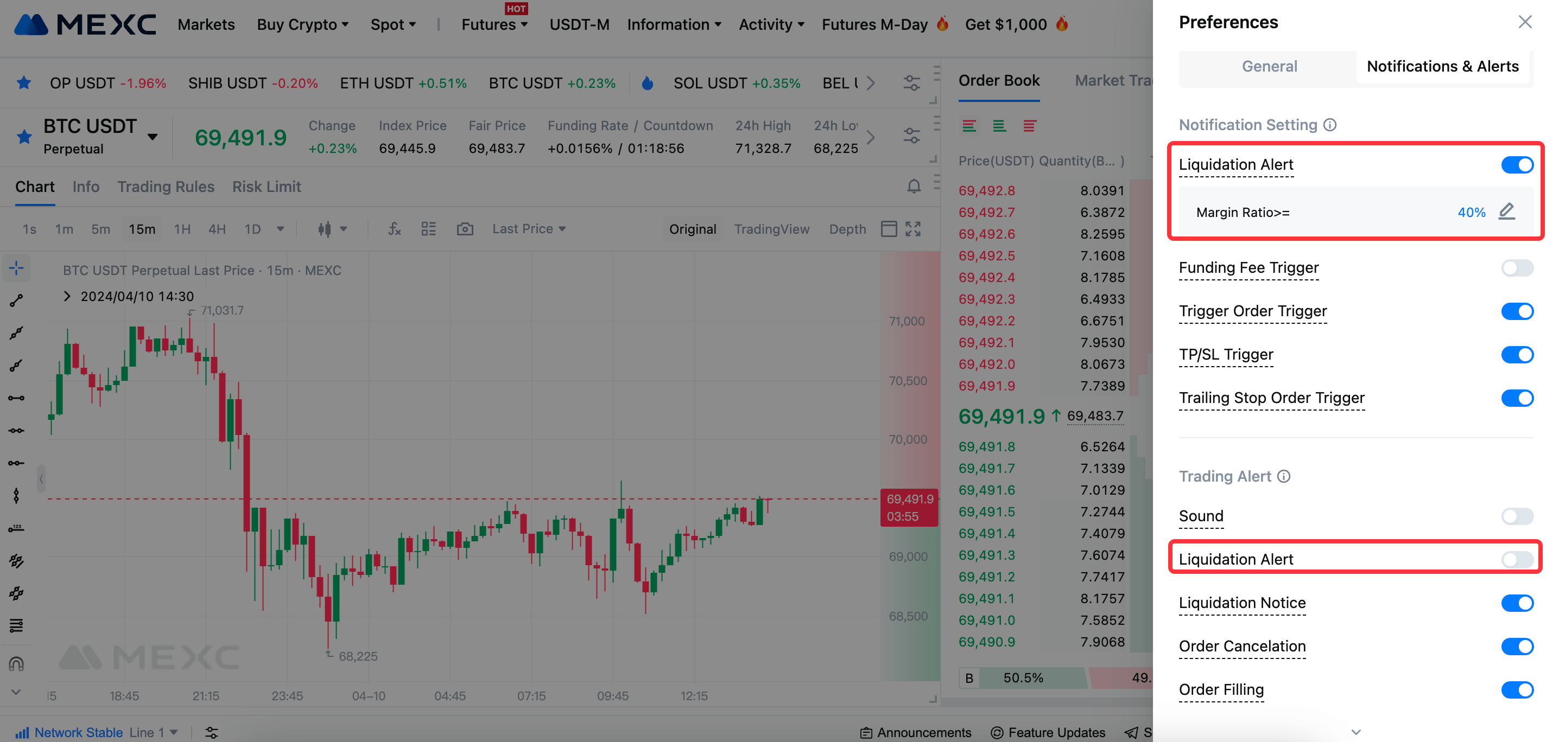Click the 69,492.8 ask price row
1559x742 pixels.
tap(986, 190)
